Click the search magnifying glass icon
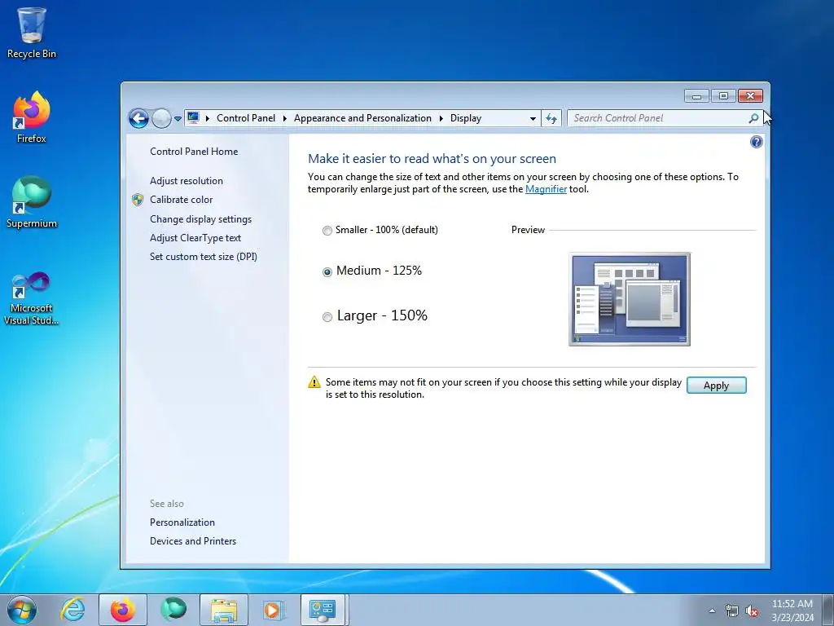 point(753,118)
